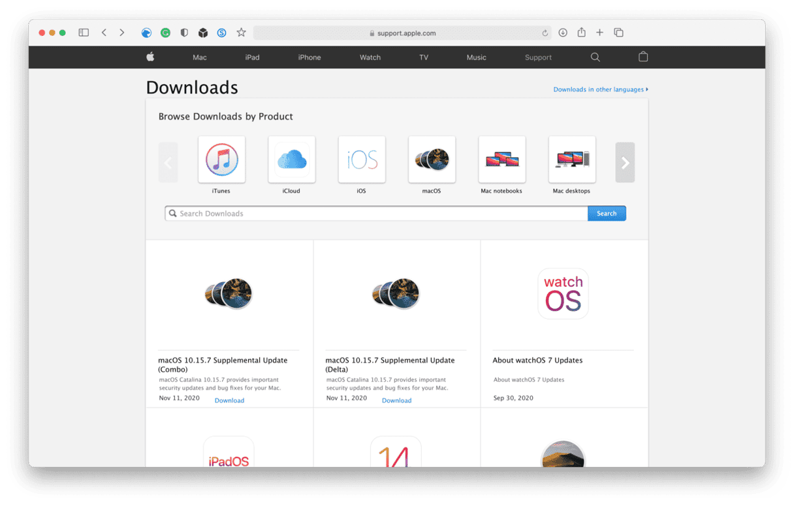
Task: Go forward to the next page
Action: pos(121,33)
